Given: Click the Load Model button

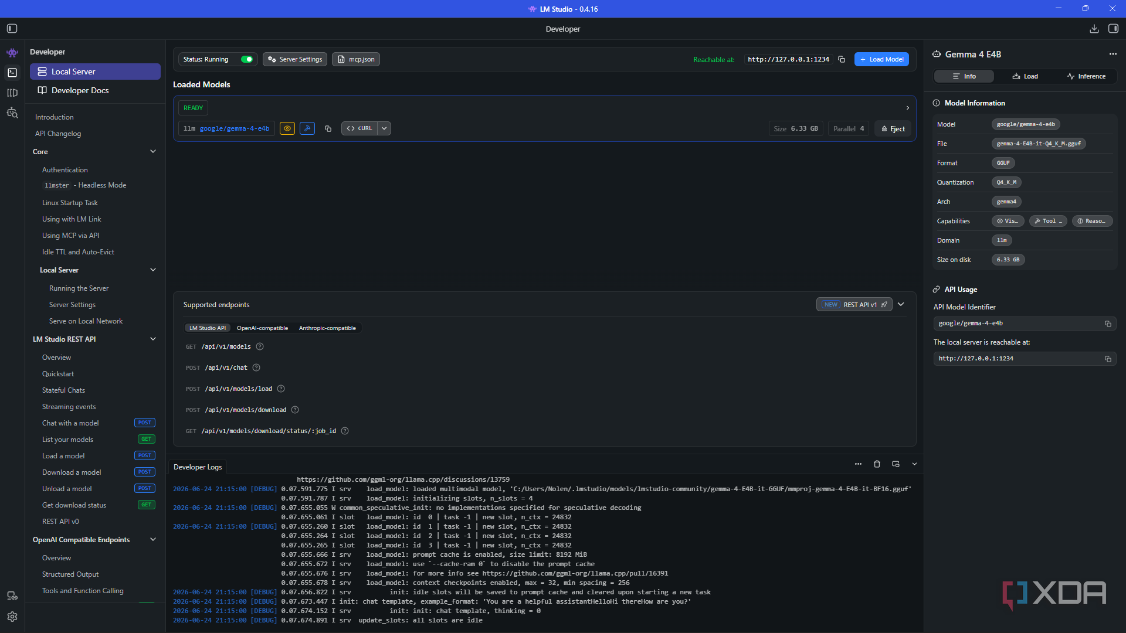Looking at the screenshot, I should (x=881, y=59).
